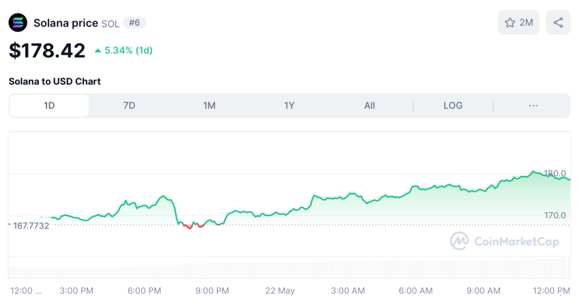Switch to the 7D chart range
Screen dimensions: 580x296
[x=129, y=106]
